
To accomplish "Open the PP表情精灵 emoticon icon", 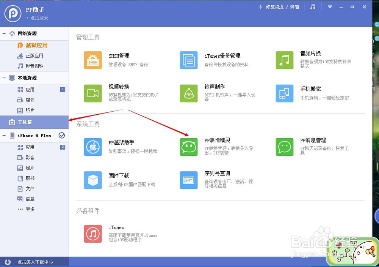I will point(189,147).
